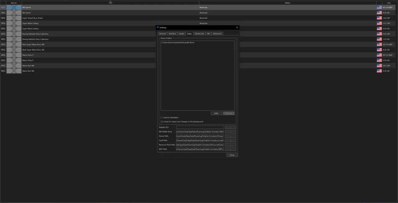Click the US flag icon beside 3.21 GiB
Screen dimensions: 398x203
pyautogui.click(x=379, y=23)
